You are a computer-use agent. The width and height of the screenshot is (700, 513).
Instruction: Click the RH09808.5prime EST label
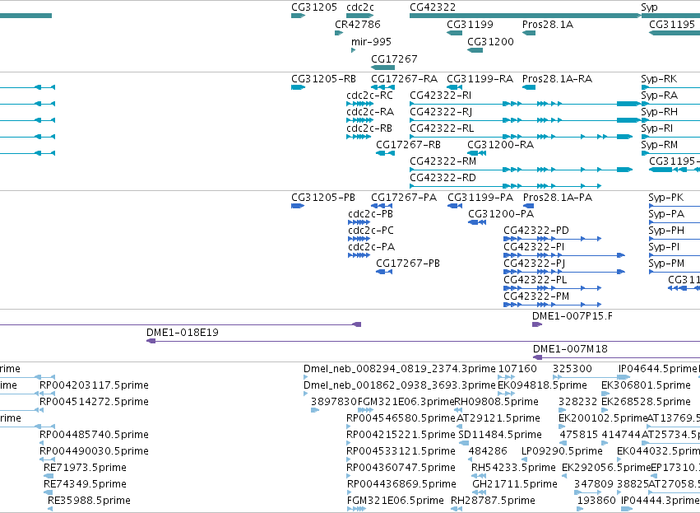[496, 402]
